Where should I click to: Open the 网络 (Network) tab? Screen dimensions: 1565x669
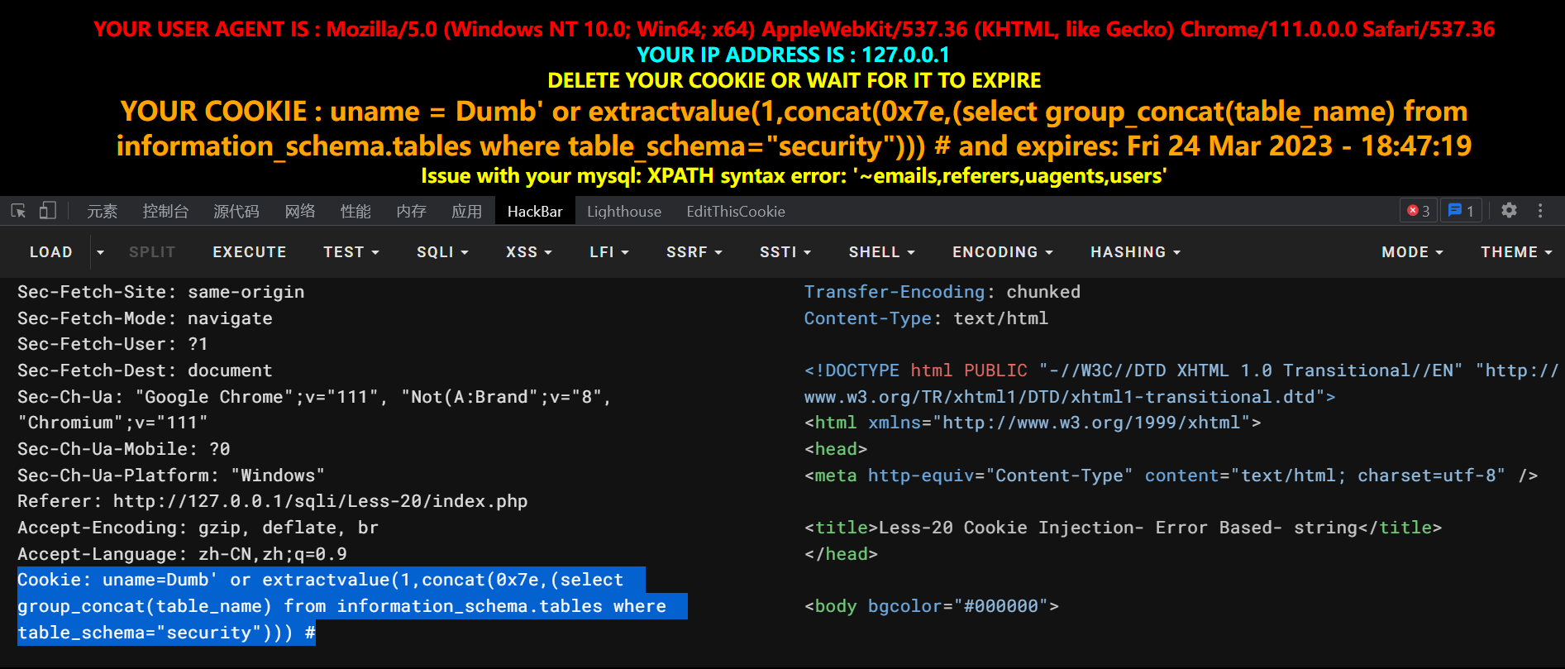pos(300,212)
